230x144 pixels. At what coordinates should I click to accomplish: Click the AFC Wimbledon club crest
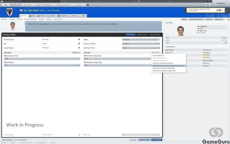(x=10, y=12)
